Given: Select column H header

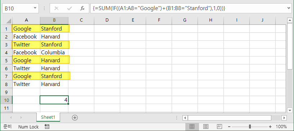Looking at the screenshot, I should (211, 20).
